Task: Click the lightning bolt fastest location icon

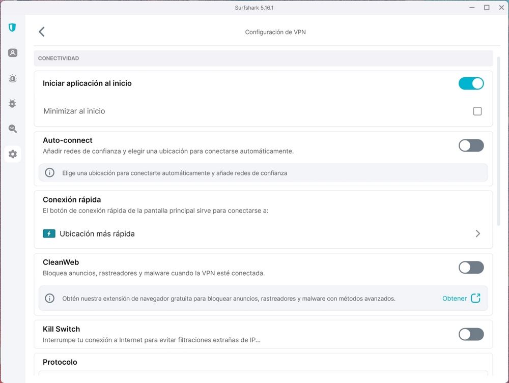Action: (x=49, y=233)
